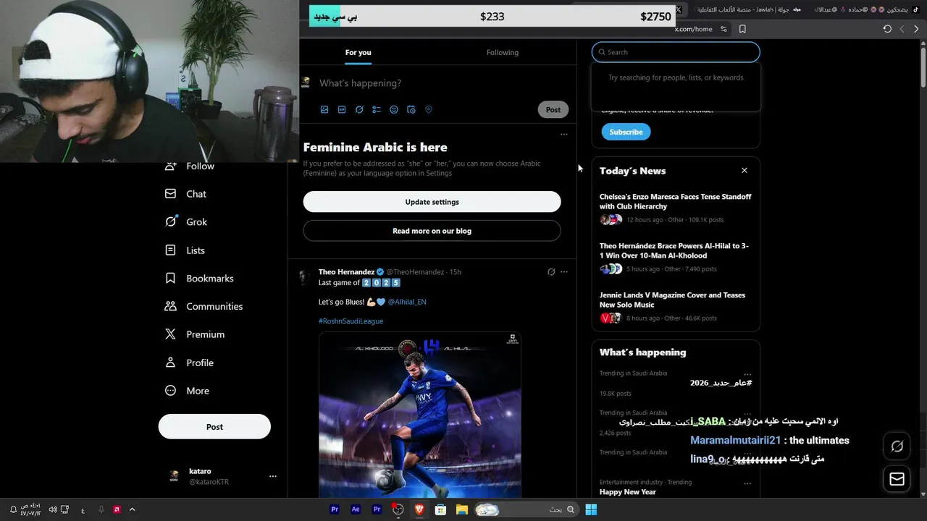Screen dimensions: 927x521
Task: Click the large Post button in the sidebar
Action: point(214,427)
